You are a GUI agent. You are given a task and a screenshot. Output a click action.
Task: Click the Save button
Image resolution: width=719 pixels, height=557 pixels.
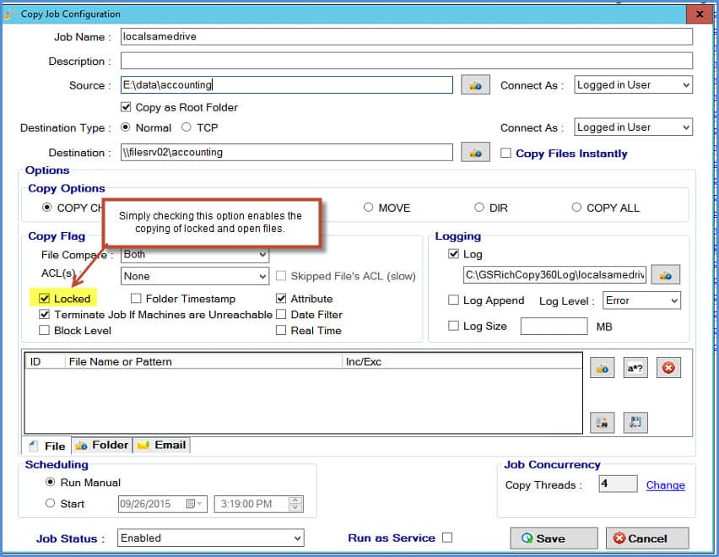[x=553, y=538]
